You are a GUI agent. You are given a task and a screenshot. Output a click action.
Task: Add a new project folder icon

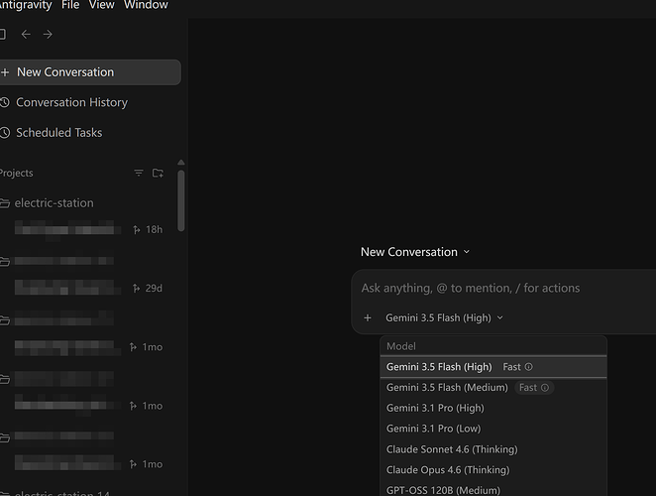point(158,173)
